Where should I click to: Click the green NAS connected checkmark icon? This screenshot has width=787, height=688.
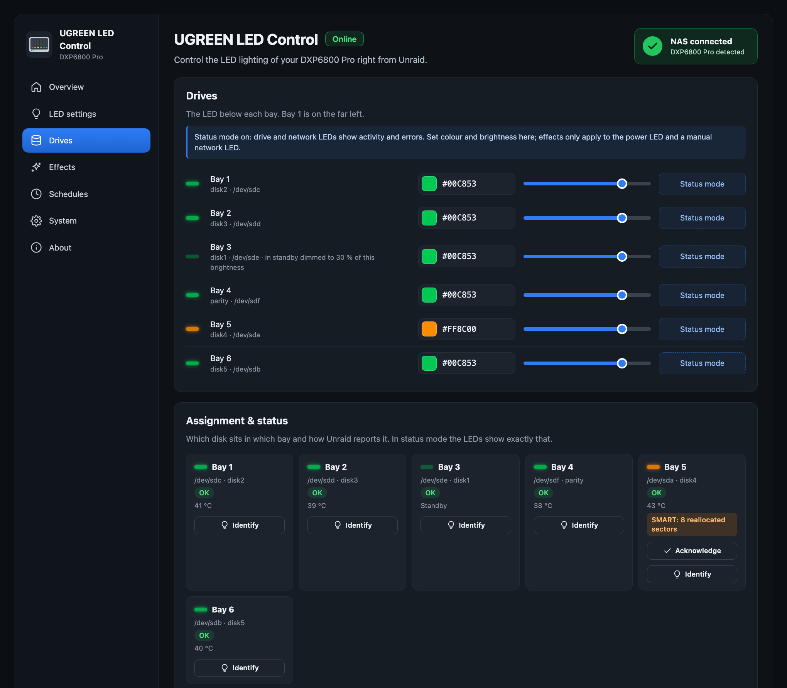652,46
